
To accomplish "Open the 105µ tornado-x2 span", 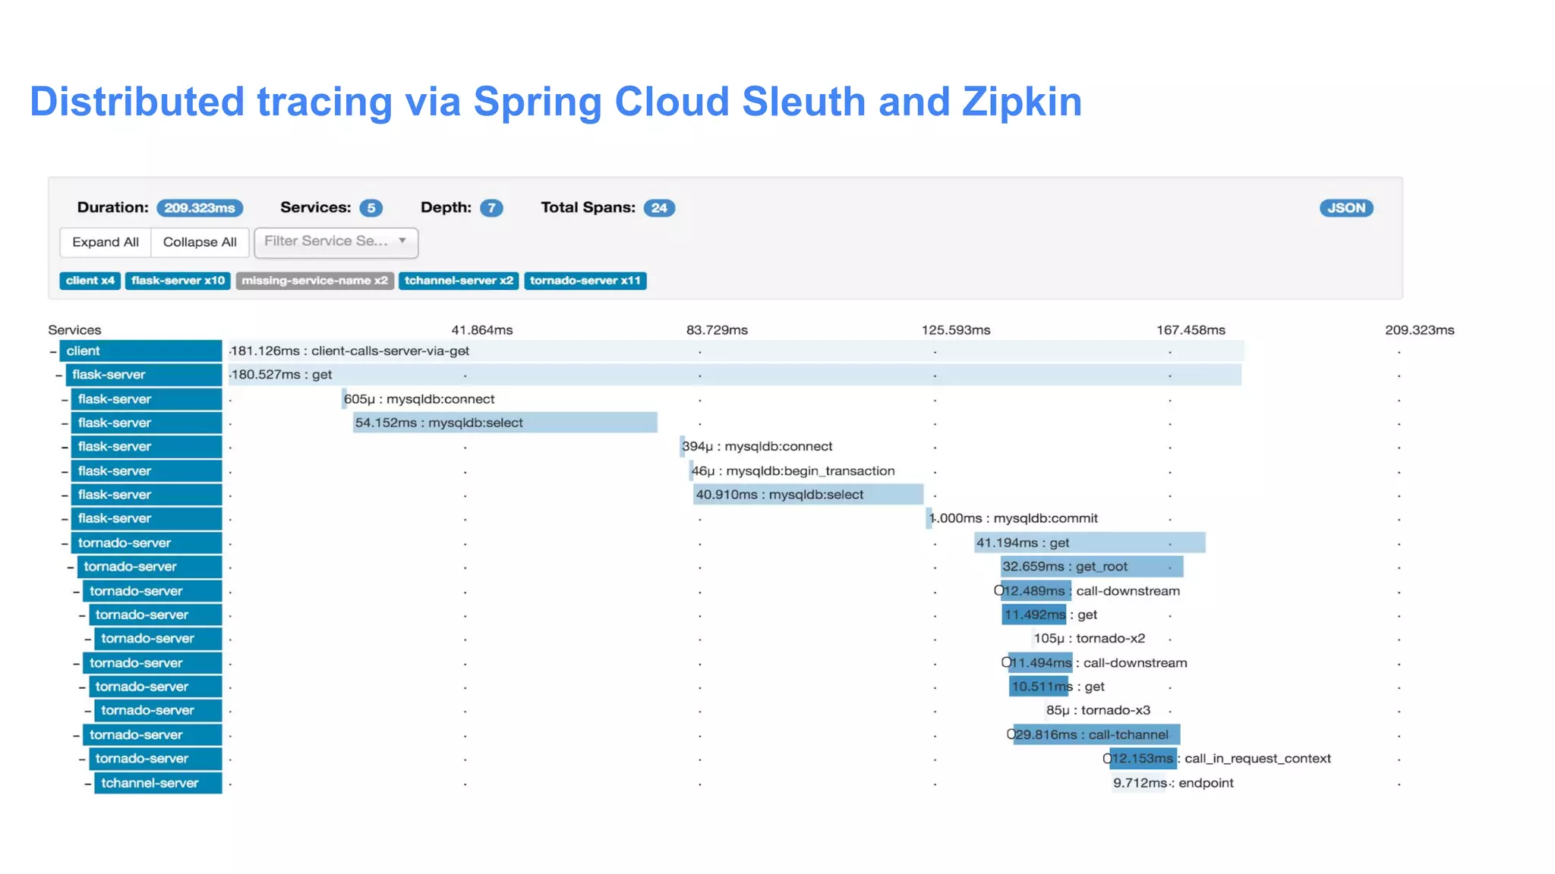I will pos(1089,639).
